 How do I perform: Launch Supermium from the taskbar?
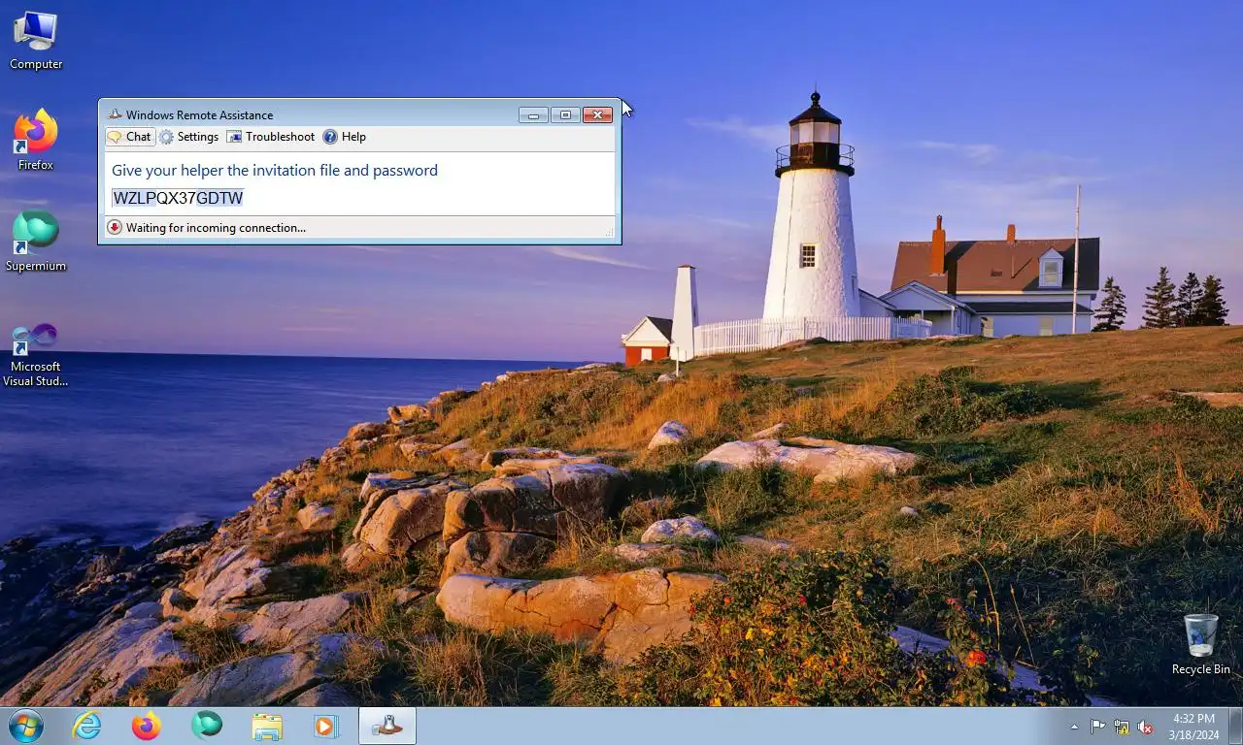point(207,726)
